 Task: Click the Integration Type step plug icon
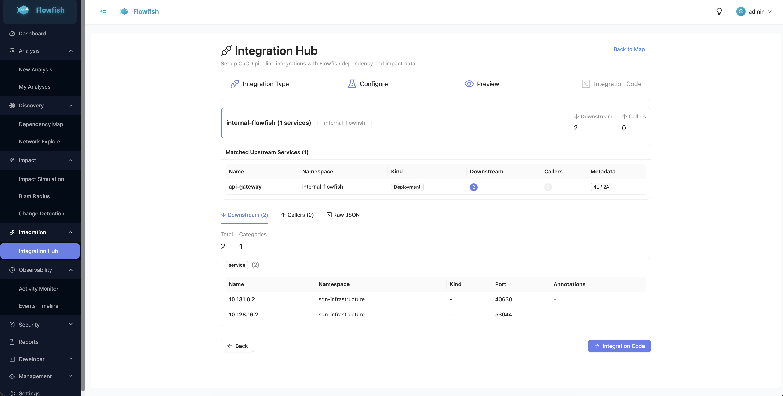[235, 84]
